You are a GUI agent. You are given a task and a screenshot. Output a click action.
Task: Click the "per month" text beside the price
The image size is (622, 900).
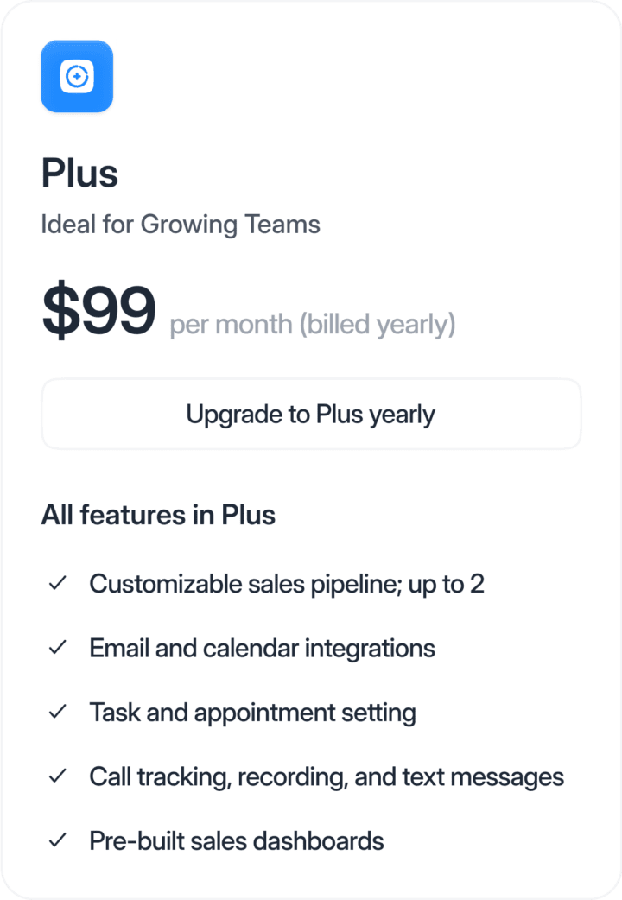[232, 325]
